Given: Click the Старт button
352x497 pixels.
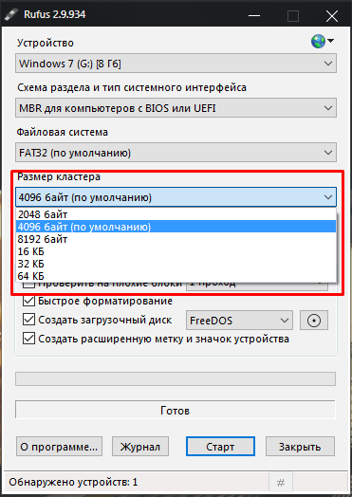Looking at the screenshot, I should (x=220, y=447).
